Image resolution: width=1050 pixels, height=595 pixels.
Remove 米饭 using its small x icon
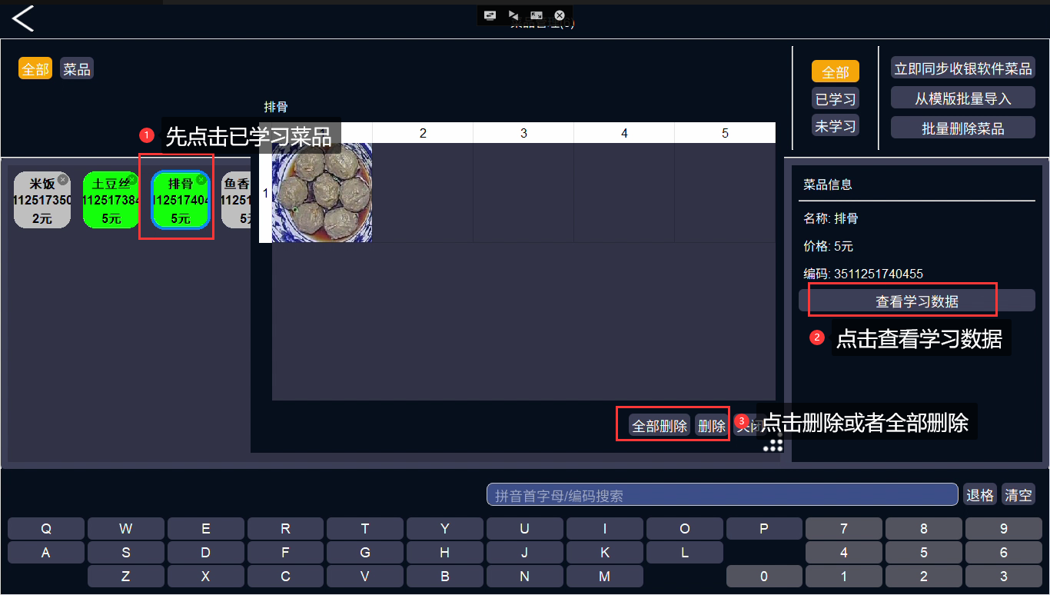click(x=63, y=180)
